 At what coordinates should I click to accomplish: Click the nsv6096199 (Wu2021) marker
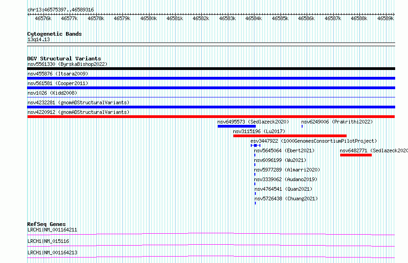coord(255,165)
